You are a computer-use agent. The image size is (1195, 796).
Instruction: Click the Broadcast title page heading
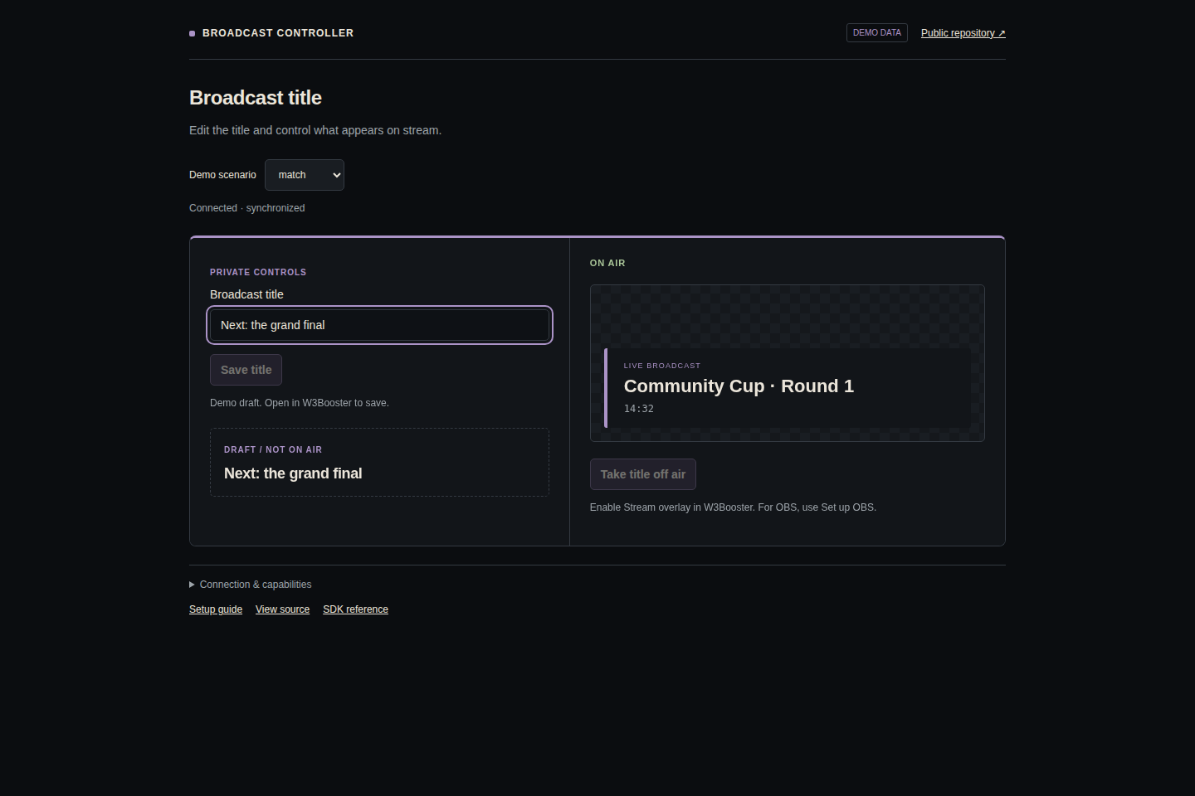click(x=256, y=98)
